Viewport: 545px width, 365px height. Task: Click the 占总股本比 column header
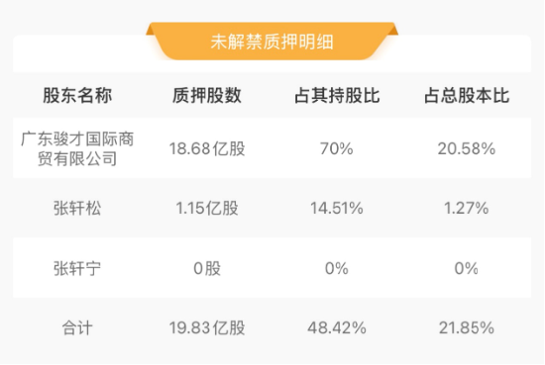click(467, 95)
